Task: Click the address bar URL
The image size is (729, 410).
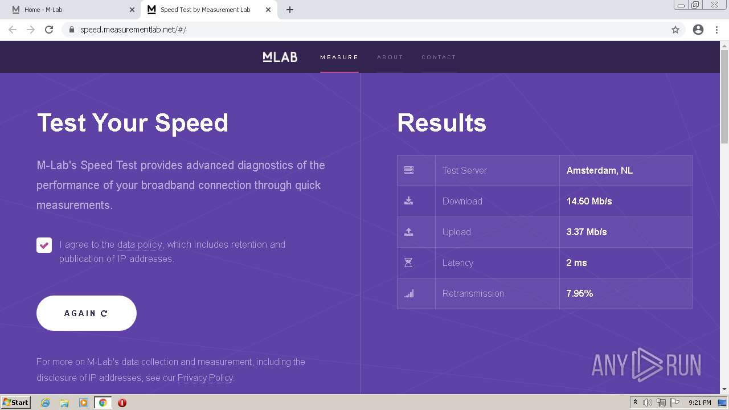Action: point(133,30)
